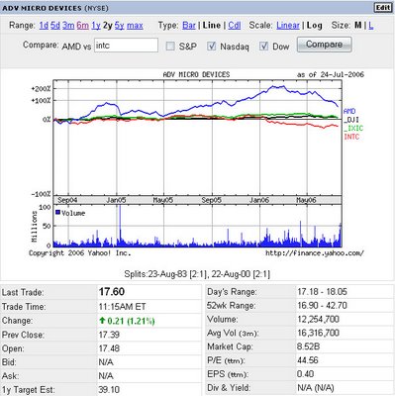Click the Splits information line
The height and width of the screenshot is (396, 395).
[x=197, y=274]
